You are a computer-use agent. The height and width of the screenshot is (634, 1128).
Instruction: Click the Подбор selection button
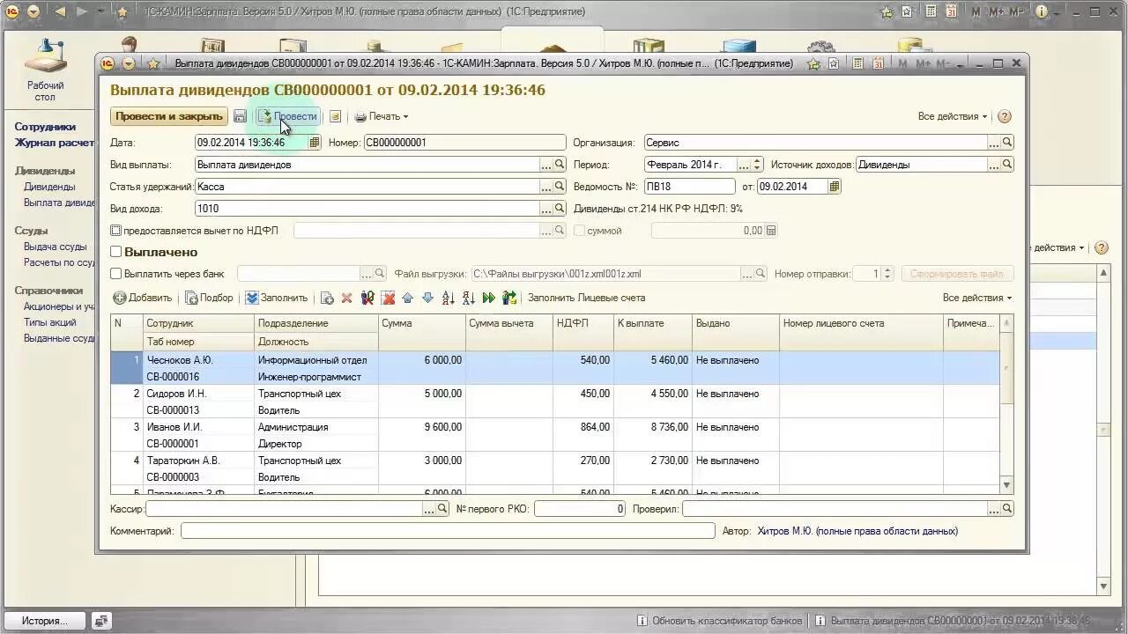(x=209, y=298)
